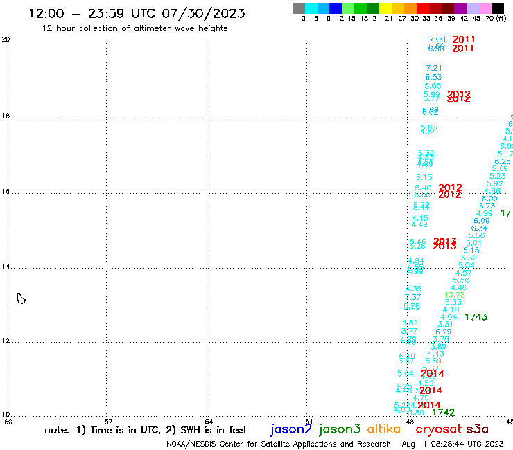The width and height of the screenshot is (513, 450).
Task: Click the '20' latitude axis label
Action: pos(6,39)
